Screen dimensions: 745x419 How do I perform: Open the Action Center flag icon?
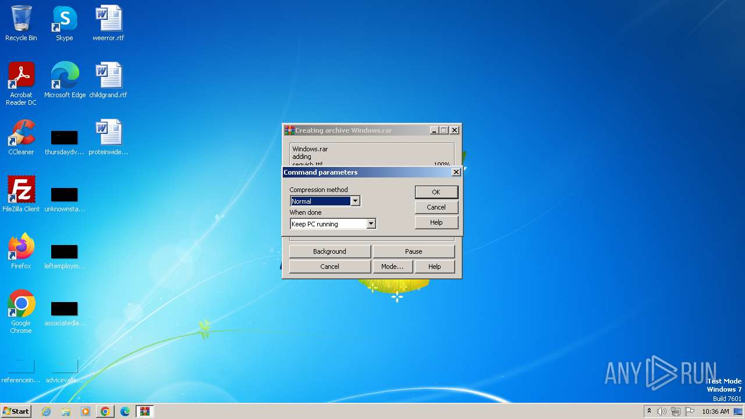(690, 411)
